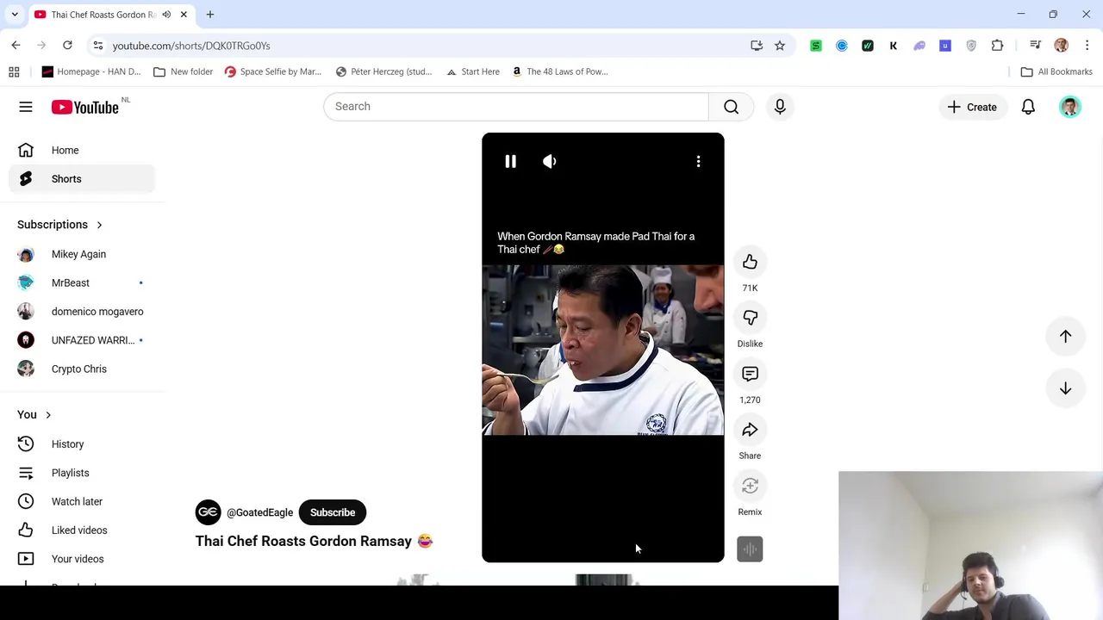
Task: Click the install app icon in address bar
Action: coord(757,46)
